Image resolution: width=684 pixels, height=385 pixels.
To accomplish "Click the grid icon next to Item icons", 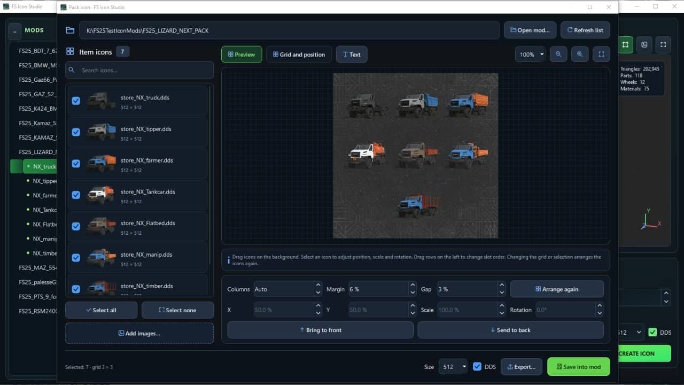I will pos(70,51).
